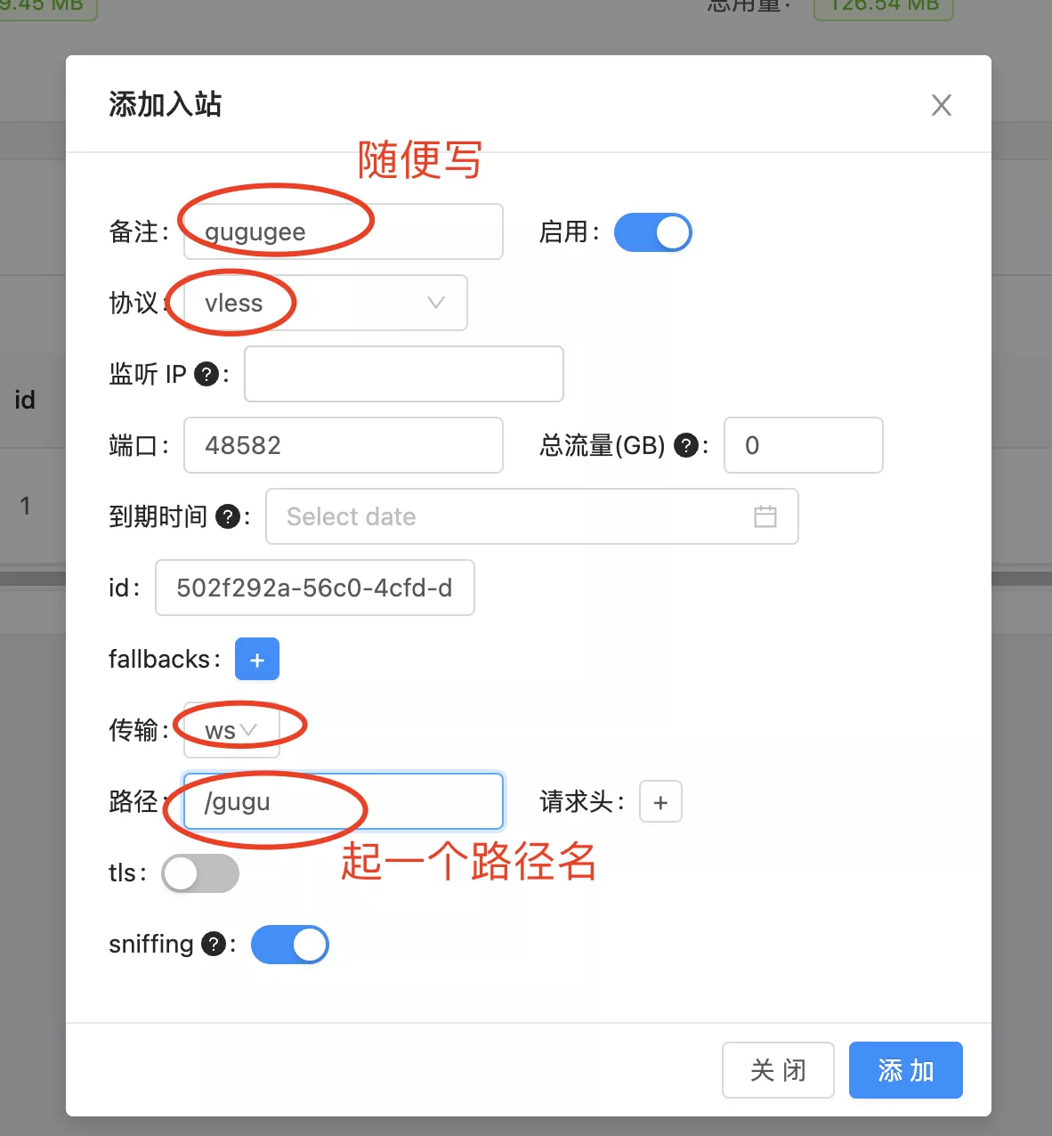Click the 端口 field showing 48582
1052x1136 pixels.
344,445
